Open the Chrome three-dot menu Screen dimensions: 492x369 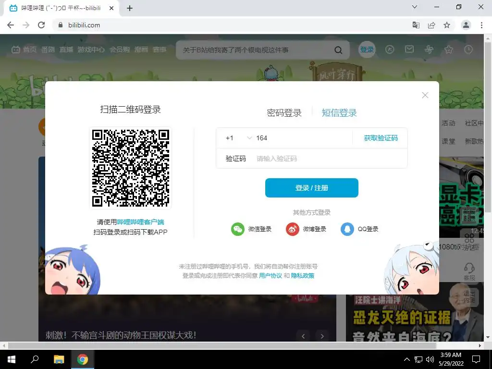[481, 25]
